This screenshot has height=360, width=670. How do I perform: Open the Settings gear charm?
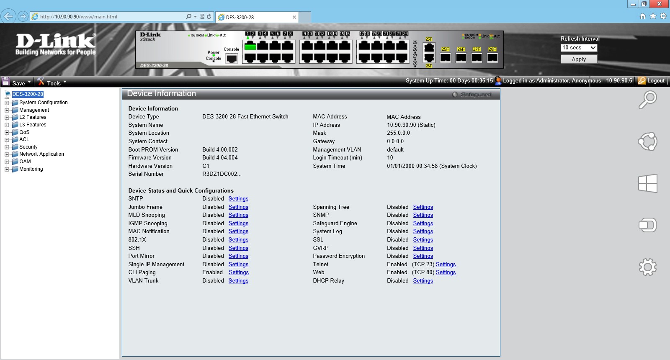[647, 267]
